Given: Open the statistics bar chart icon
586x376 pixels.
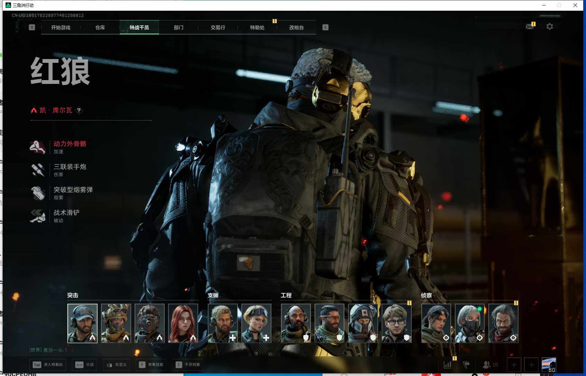Looking at the screenshot, I should click(x=447, y=365).
